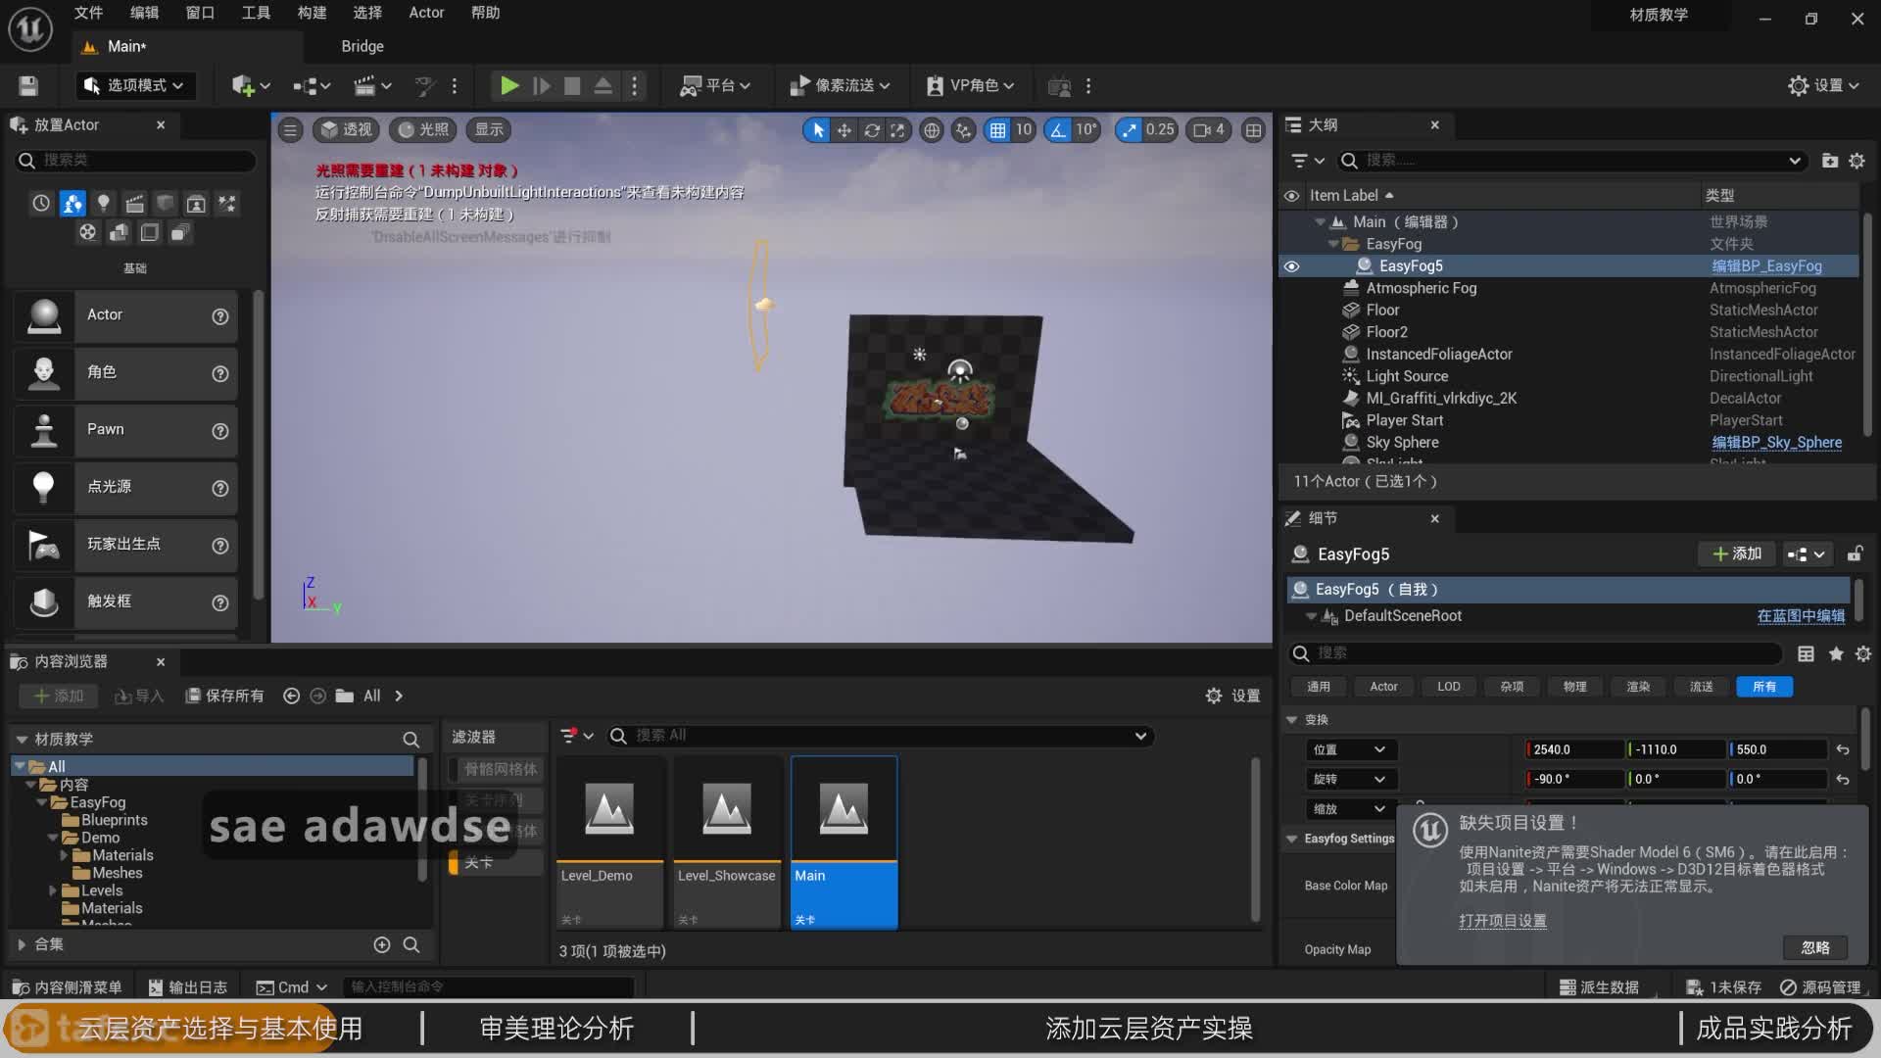This screenshot has width=1881, height=1058.
Task: Save the current level with the disk icon
Action: click(28, 86)
